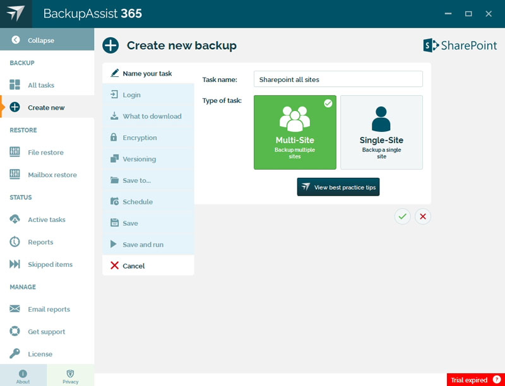
Task: Go to the Name your task step
Action: pyautogui.click(x=148, y=73)
